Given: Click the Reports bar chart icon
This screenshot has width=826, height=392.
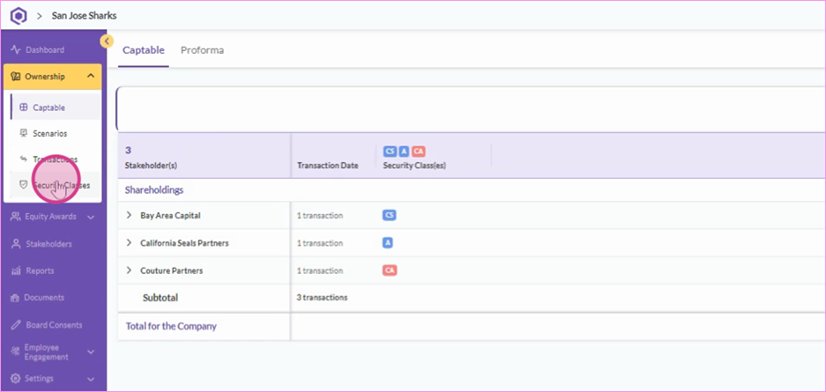Looking at the screenshot, I should [15, 271].
